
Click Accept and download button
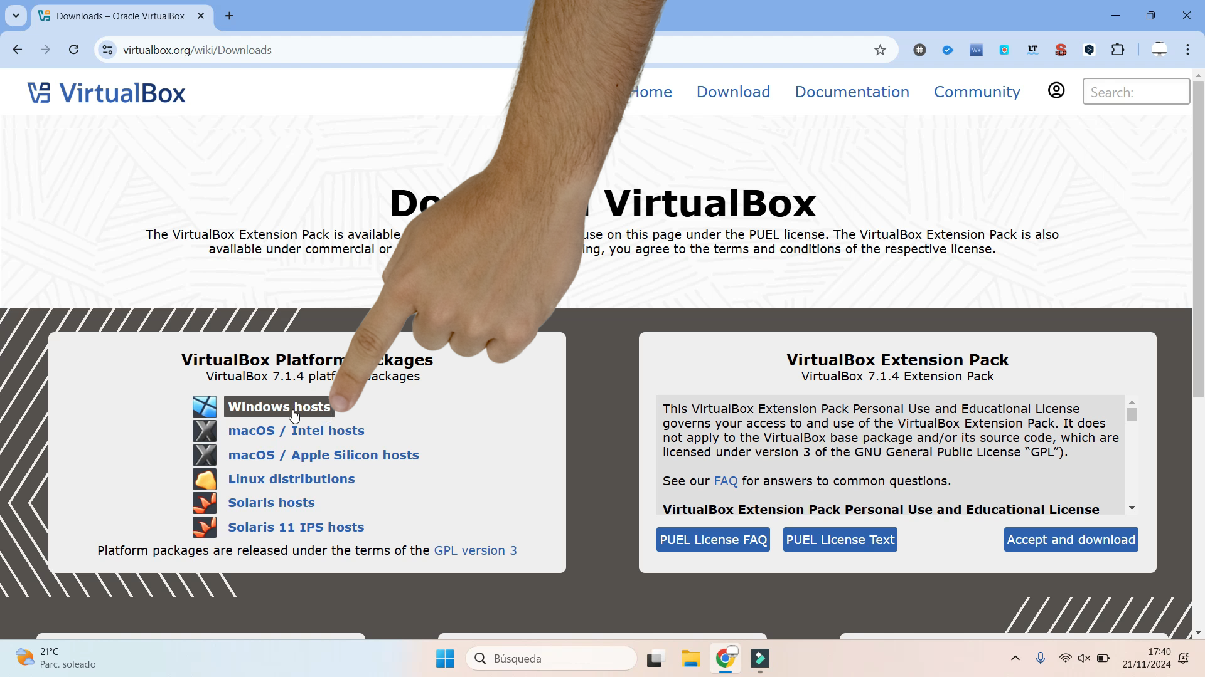pyautogui.click(x=1070, y=539)
